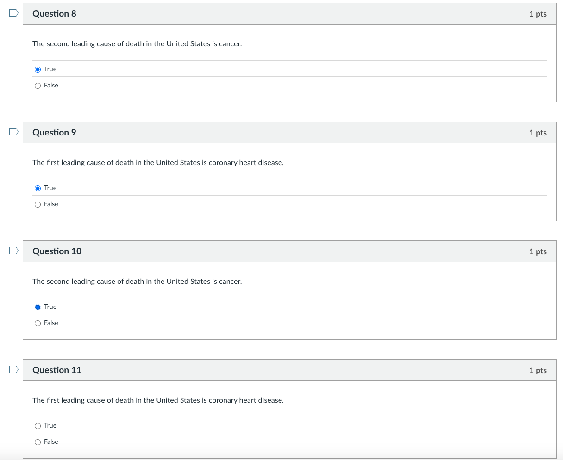563x460 pixels.
Task: Answer True radio for Question 11
Action: coord(38,426)
